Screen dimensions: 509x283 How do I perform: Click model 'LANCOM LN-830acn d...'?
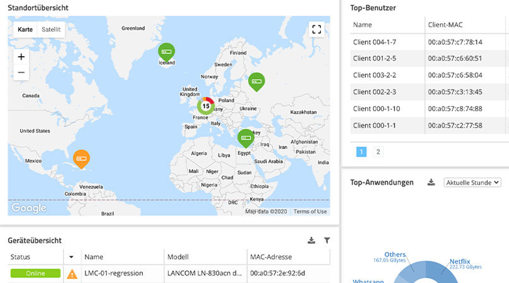(204, 273)
